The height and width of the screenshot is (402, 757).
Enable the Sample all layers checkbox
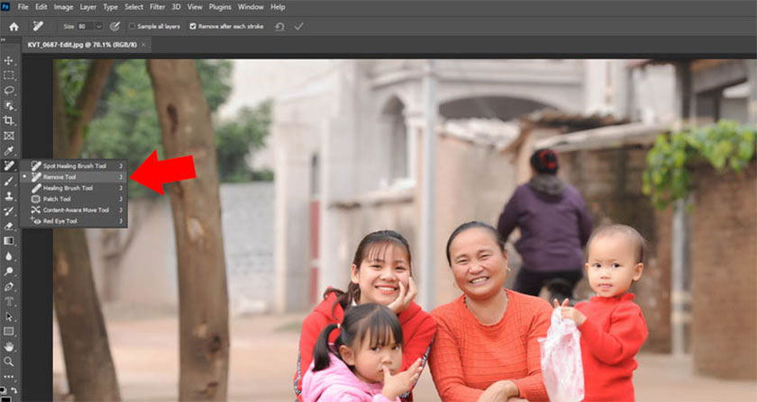tap(132, 26)
